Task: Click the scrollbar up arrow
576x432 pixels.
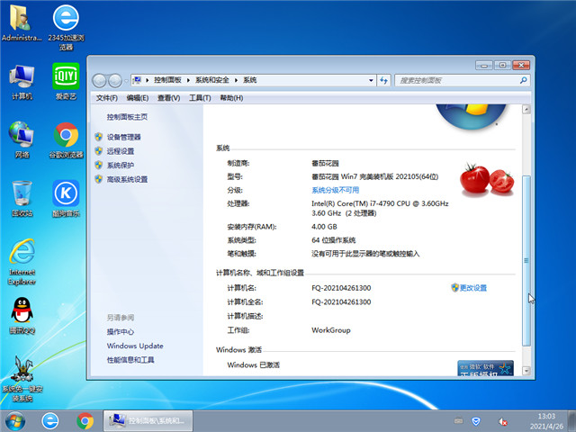Action: 526,109
